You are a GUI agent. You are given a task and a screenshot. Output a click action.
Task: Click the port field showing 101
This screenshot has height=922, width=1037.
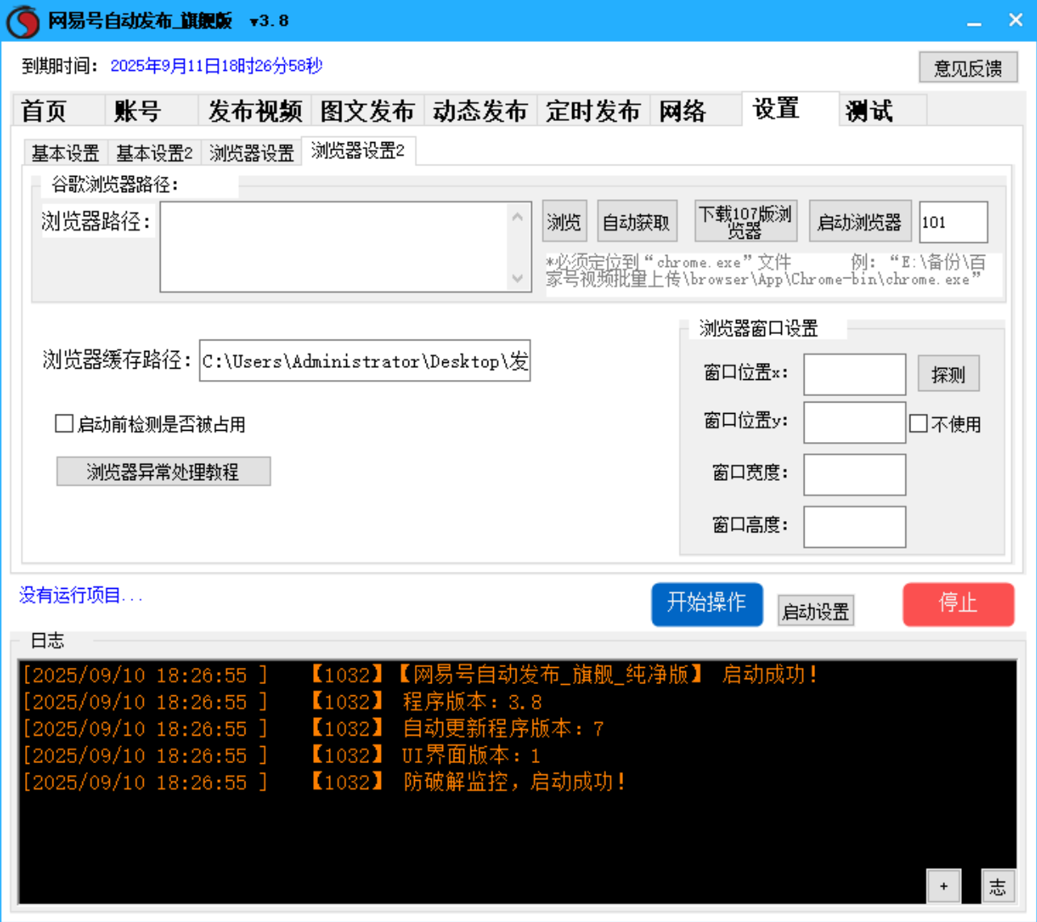[x=953, y=223]
